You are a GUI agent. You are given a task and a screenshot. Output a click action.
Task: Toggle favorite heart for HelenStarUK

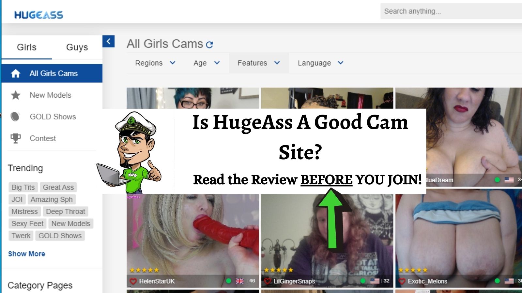pos(133,281)
